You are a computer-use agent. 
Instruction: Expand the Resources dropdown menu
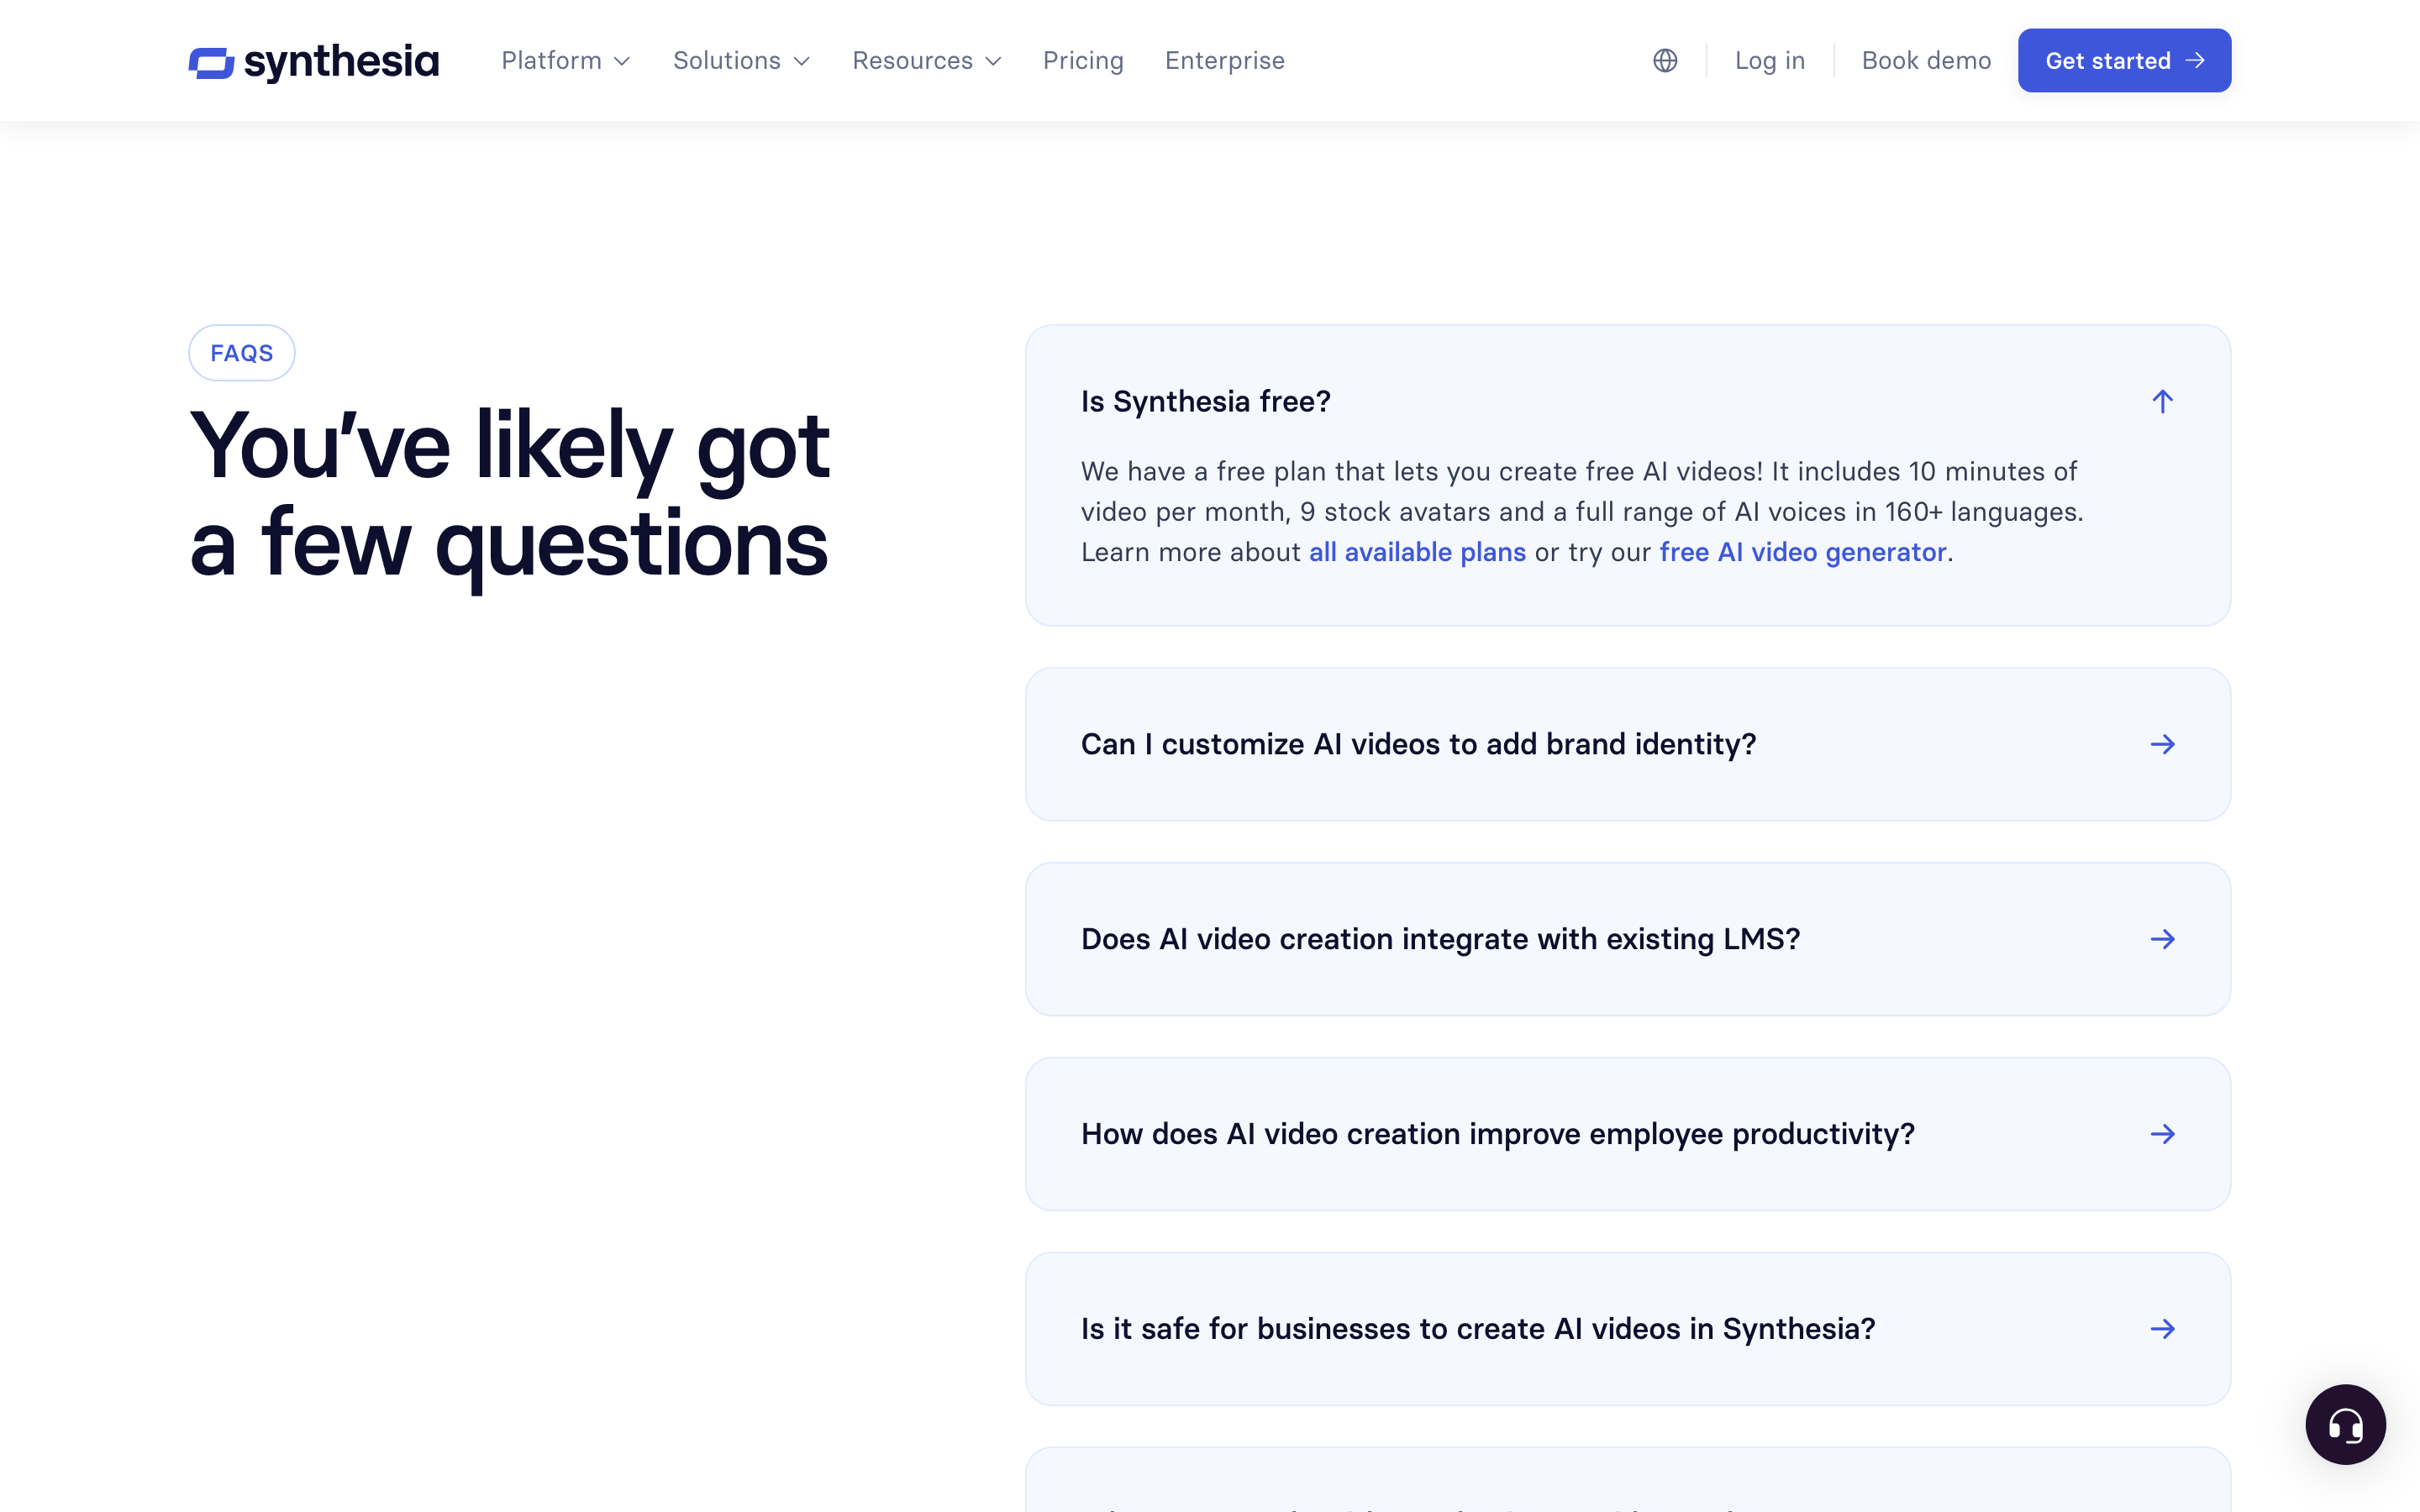[x=926, y=61]
